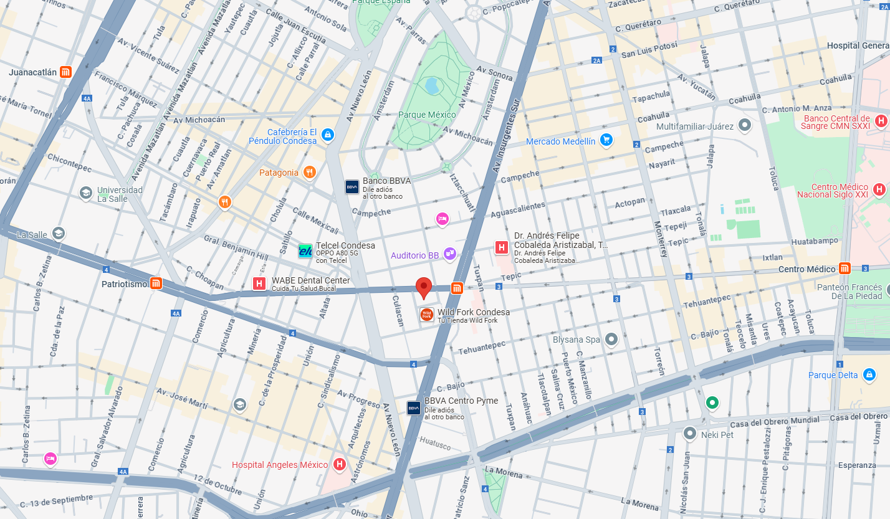890x519 pixels.
Task: Select the Patagonia restaurant icon
Action: 309,172
